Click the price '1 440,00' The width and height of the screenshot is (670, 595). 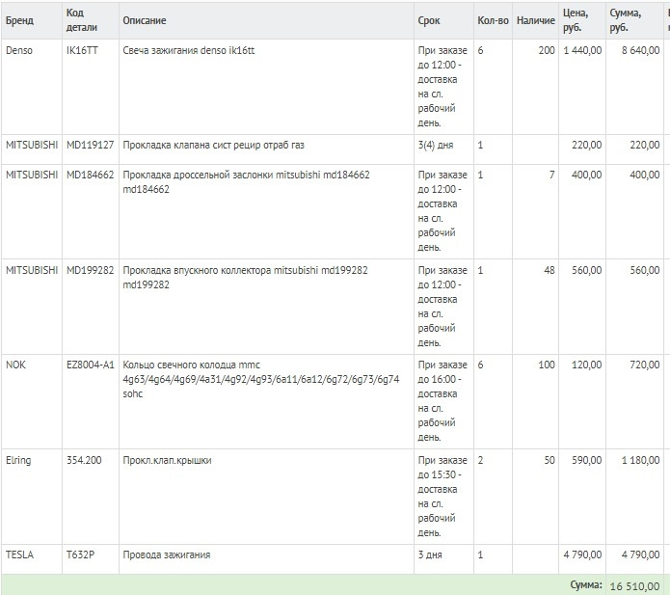582,50
